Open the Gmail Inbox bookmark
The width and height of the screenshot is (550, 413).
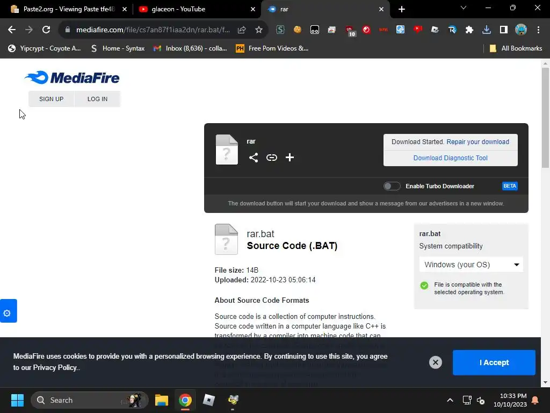[190, 48]
